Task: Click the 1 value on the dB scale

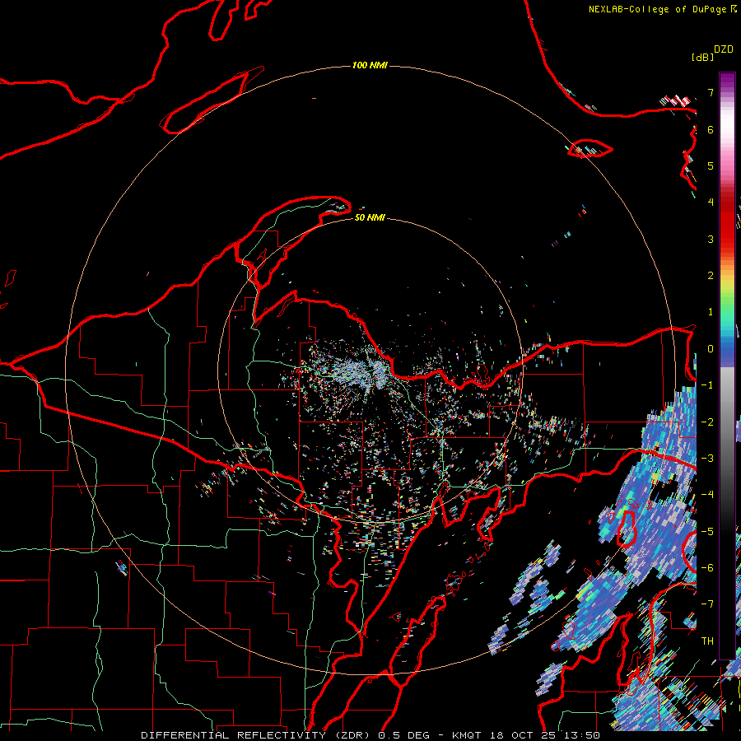Action: tap(711, 312)
